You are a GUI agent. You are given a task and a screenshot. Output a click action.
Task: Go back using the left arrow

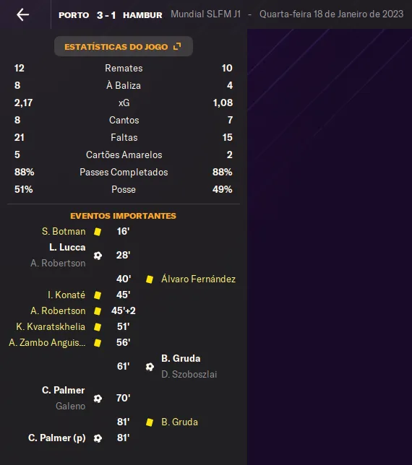[23, 14]
